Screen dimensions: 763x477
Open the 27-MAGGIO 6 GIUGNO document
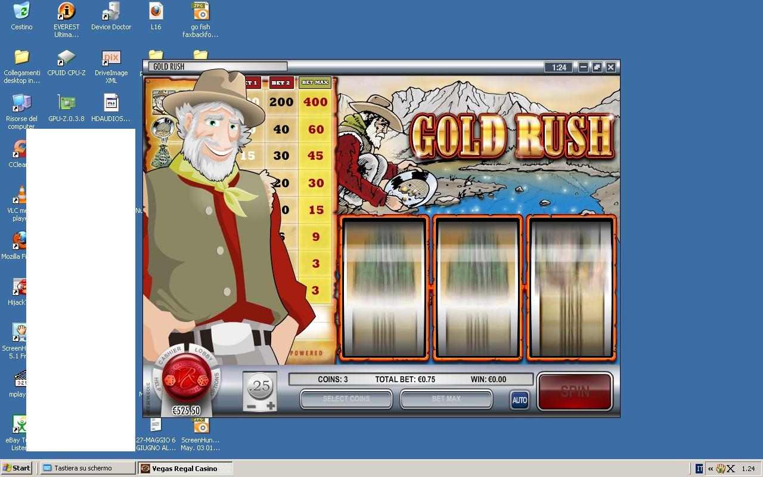tap(156, 434)
